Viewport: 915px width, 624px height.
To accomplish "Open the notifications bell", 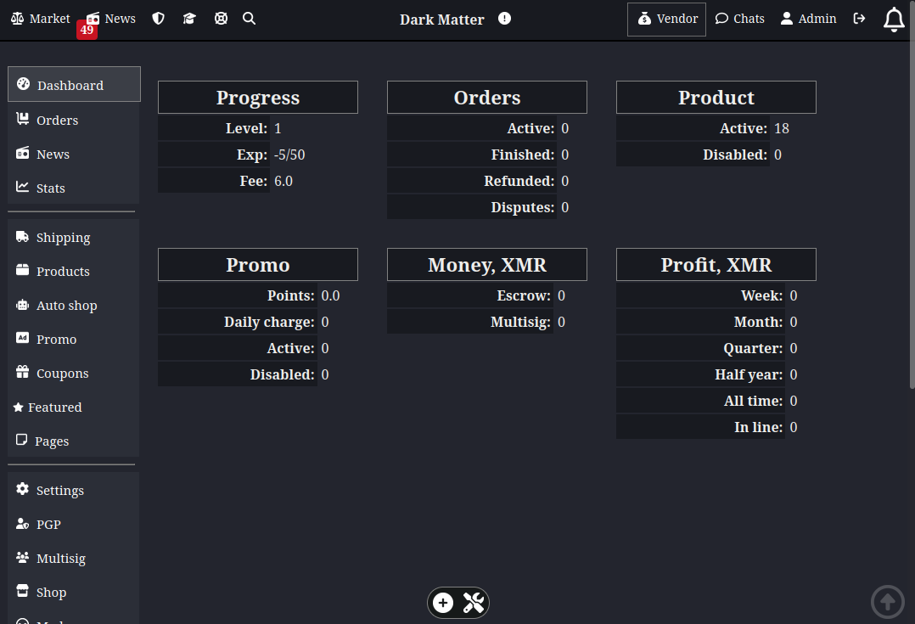I will pos(894,20).
